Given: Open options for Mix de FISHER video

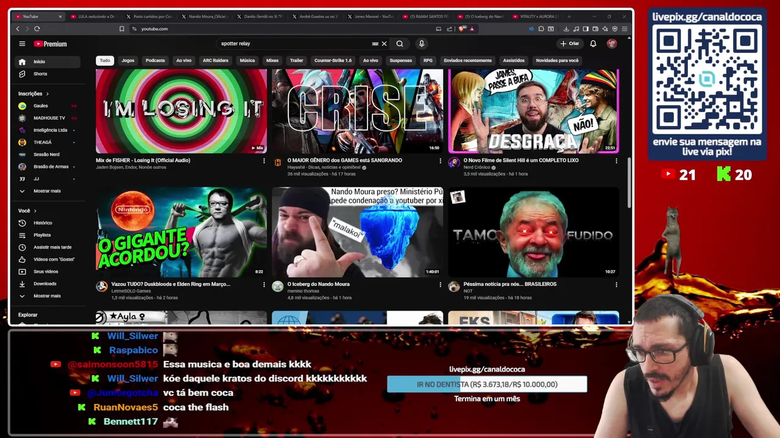Looking at the screenshot, I should (264, 161).
